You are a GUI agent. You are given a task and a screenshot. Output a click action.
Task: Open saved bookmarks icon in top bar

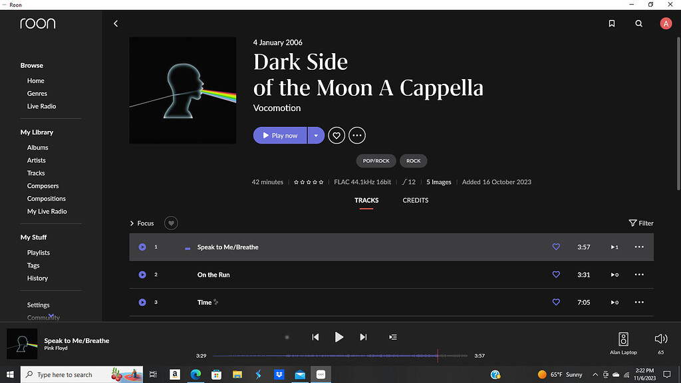[x=611, y=23]
